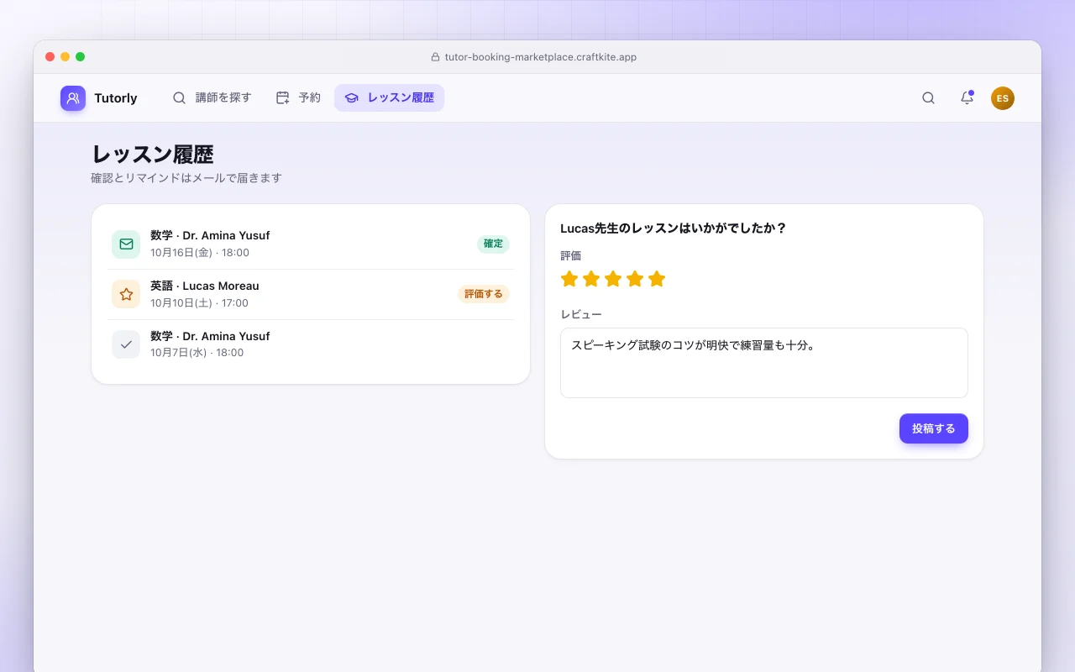The height and width of the screenshot is (672, 1075).
Task: Open notifications bell icon
Action: pyautogui.click(x=967, y=98)
